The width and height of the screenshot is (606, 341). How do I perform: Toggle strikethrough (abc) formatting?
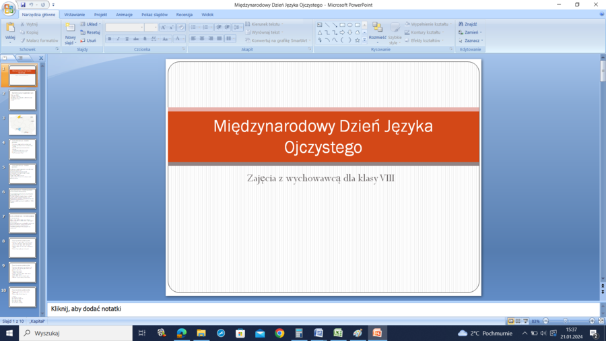click(x=135, y=38)
